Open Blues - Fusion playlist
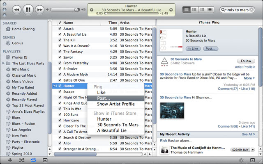This screenshot has width=263, height=164. [23, 123]
